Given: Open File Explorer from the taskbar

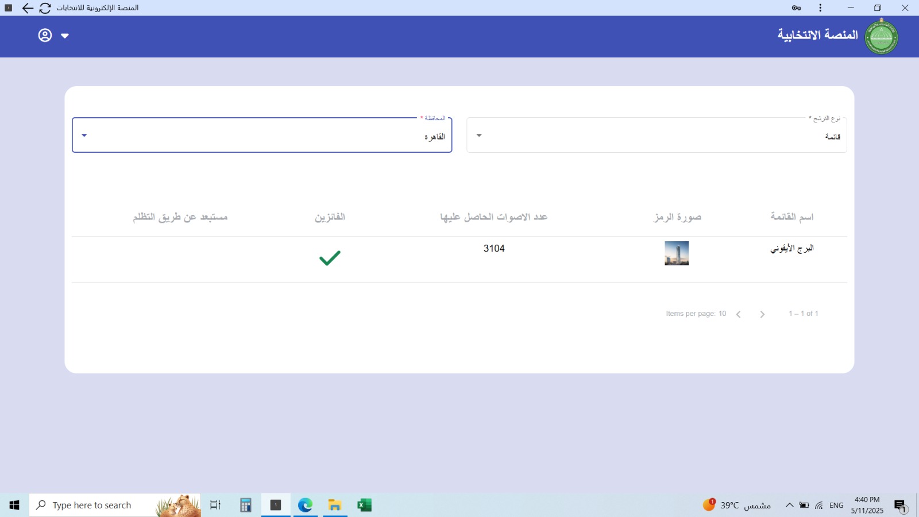Looking at the screenshot, I should pos(335,505).
